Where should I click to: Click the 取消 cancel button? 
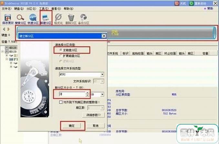tap(96, 126)
